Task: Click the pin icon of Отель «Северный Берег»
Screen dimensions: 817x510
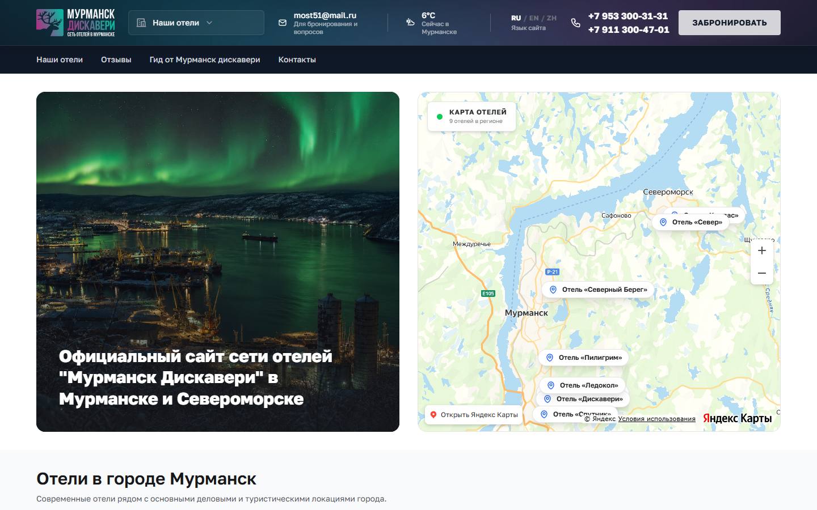Action: (553, 290)
